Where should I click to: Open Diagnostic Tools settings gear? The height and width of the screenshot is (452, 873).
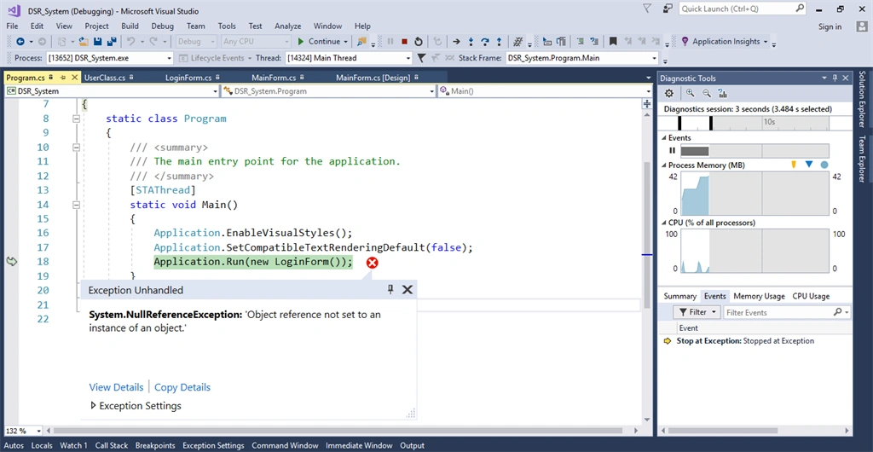coord(669,94)
